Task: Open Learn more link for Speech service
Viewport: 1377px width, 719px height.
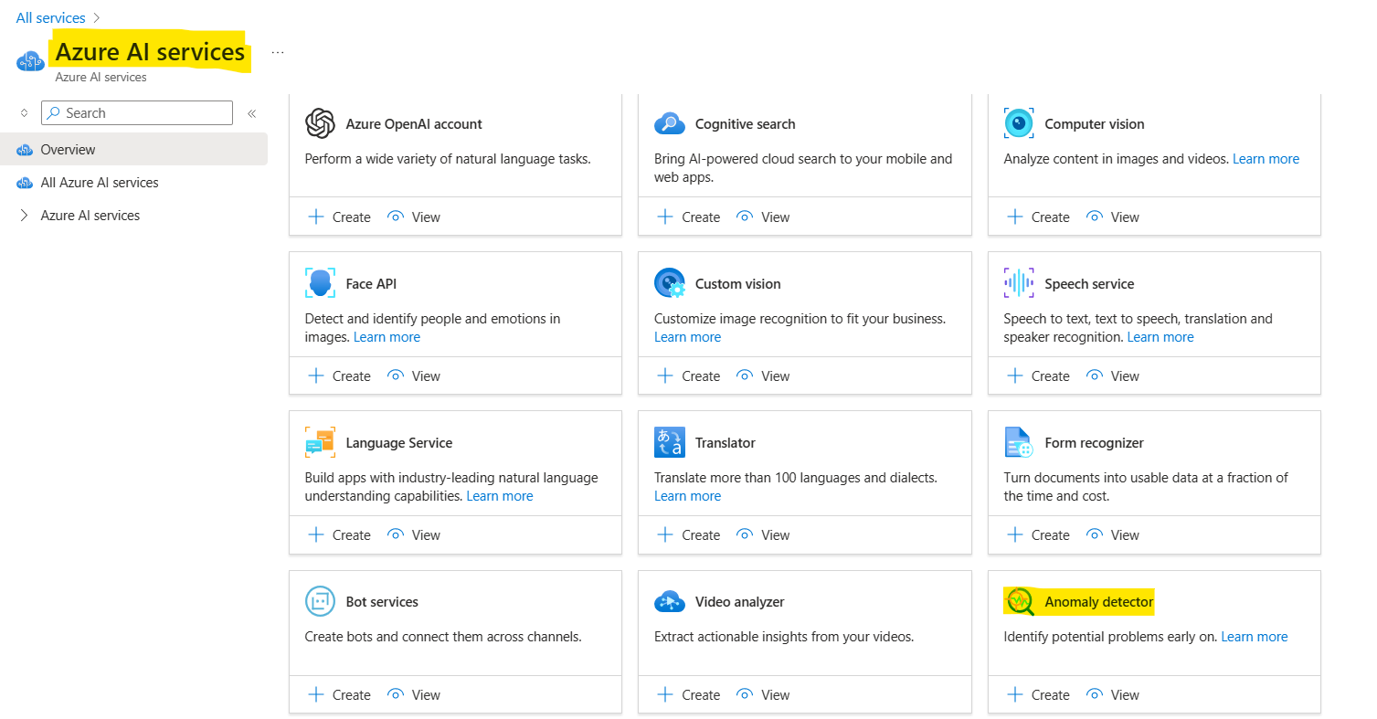Action: [x=1160, y=337]
